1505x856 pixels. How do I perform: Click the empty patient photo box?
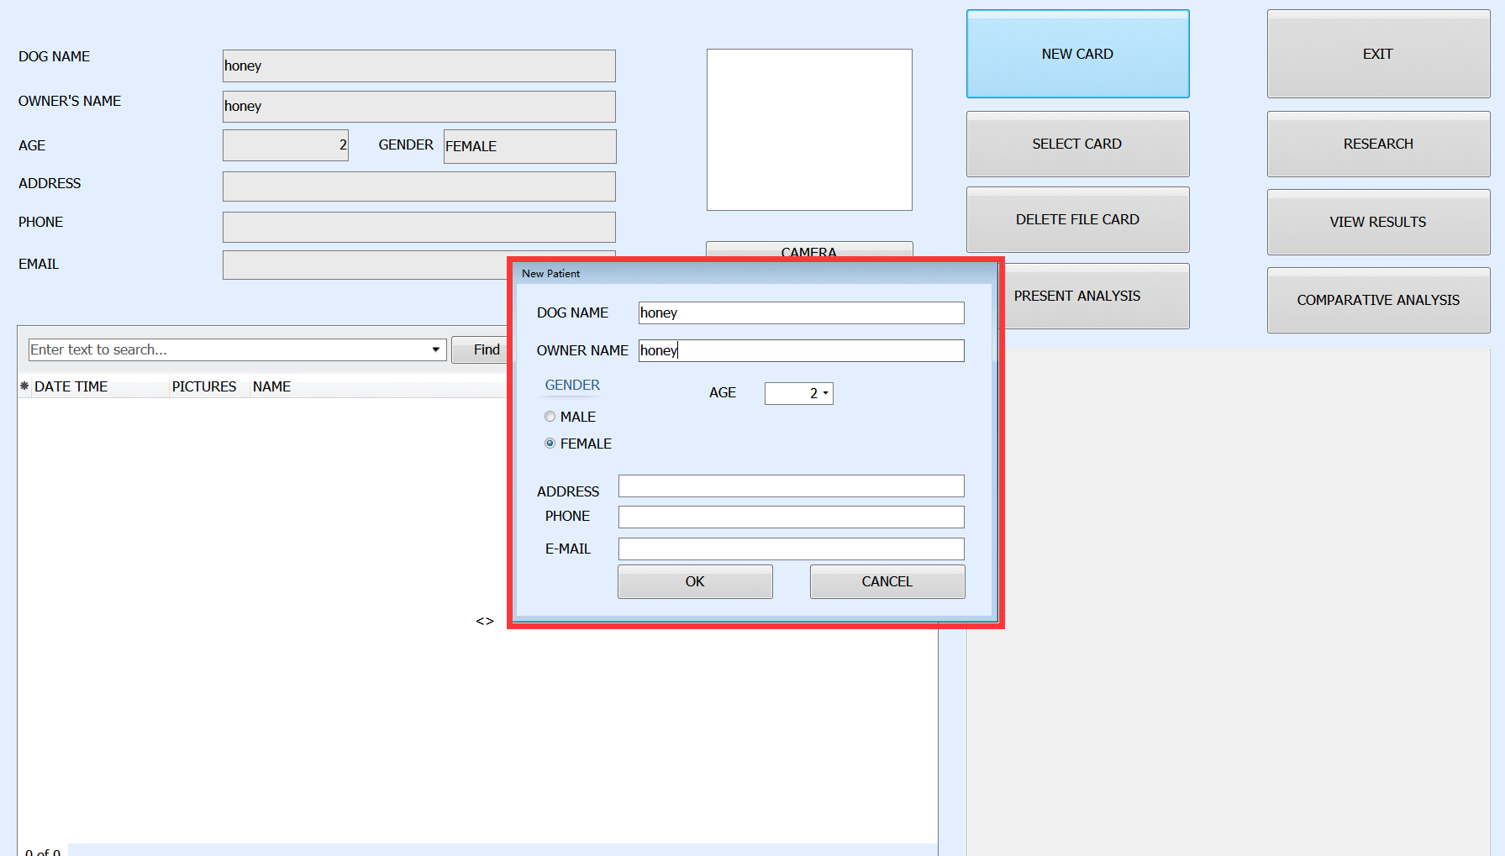(x=809, y=129)
